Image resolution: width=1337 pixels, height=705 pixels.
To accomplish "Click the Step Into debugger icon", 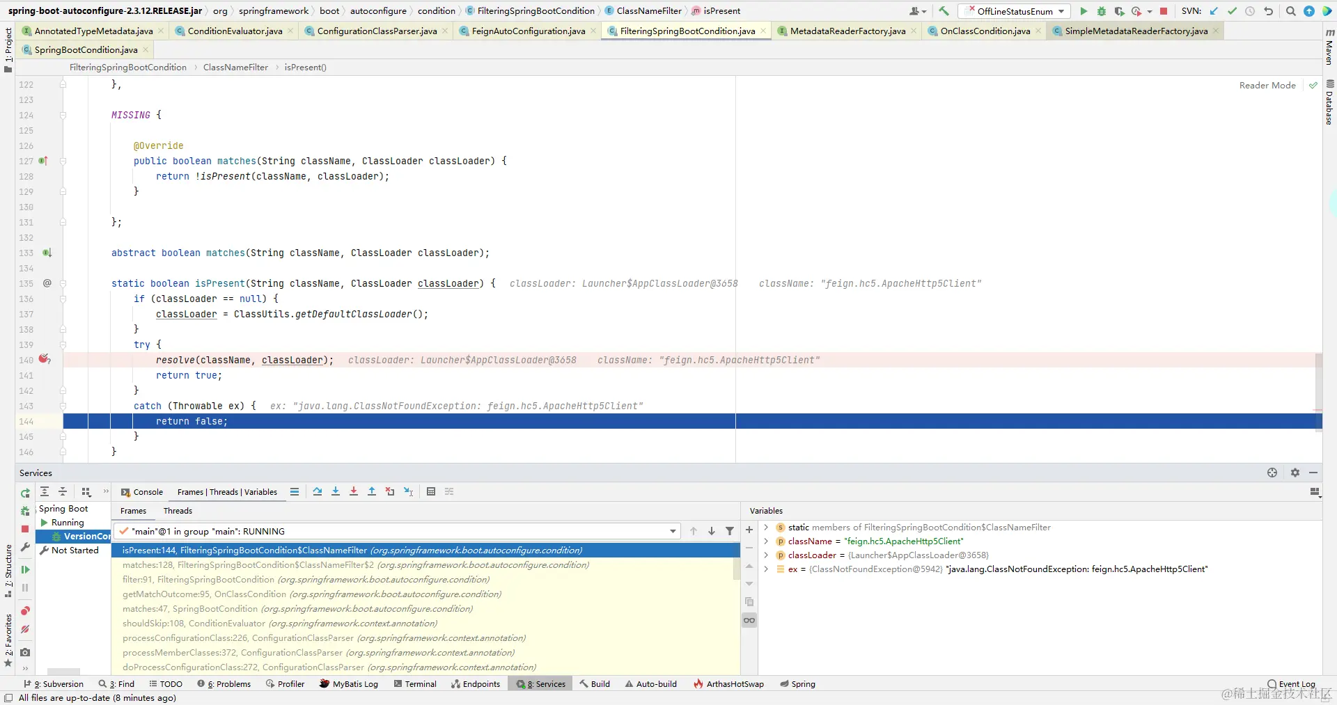I will (x=336, y=491).
